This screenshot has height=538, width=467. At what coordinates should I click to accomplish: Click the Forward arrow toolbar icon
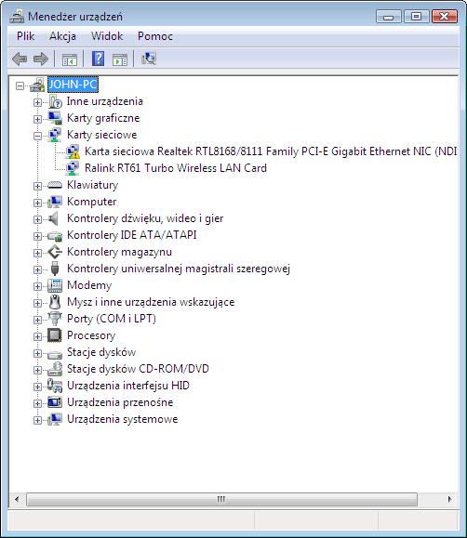[x=41, y=59]
